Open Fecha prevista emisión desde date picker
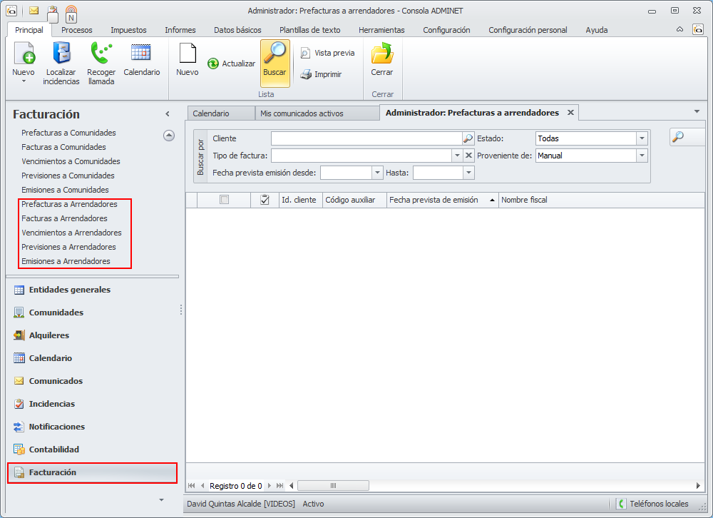The image size is (713, 518). pos(377,173)
